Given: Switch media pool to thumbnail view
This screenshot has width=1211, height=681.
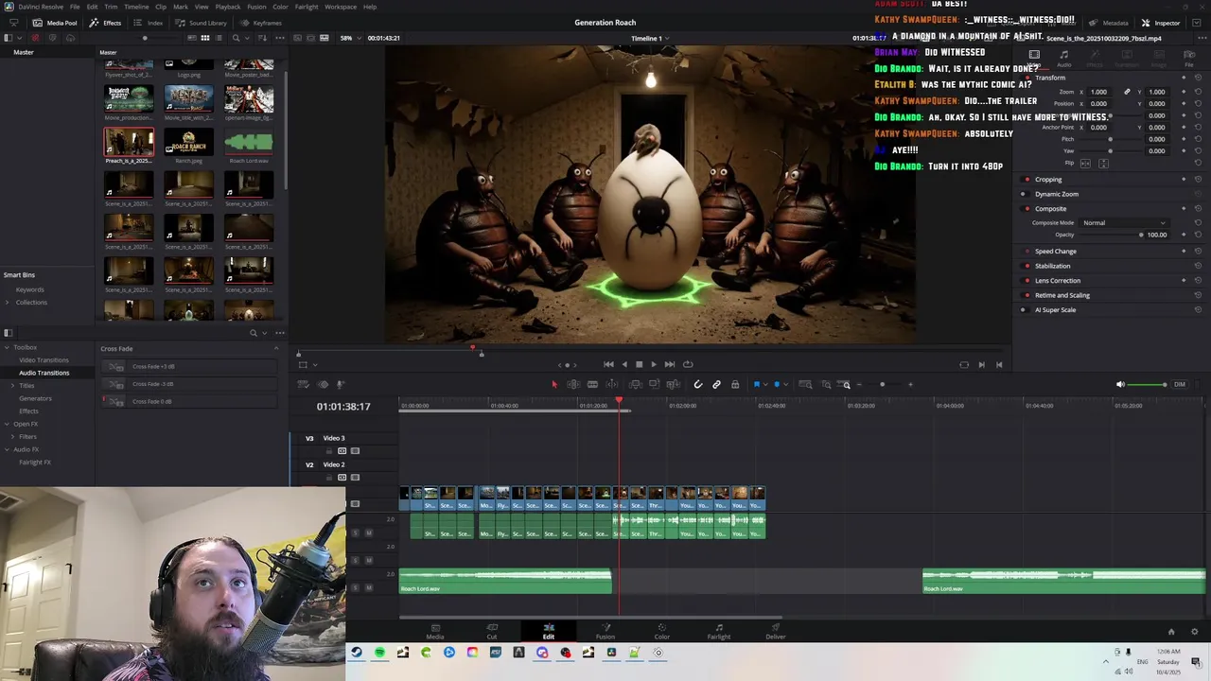Looking at the screenshot, I should (x=204, y=38).
